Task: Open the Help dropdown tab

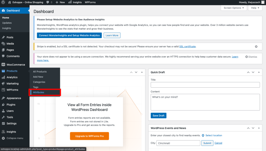Action: tap(255, 8)
